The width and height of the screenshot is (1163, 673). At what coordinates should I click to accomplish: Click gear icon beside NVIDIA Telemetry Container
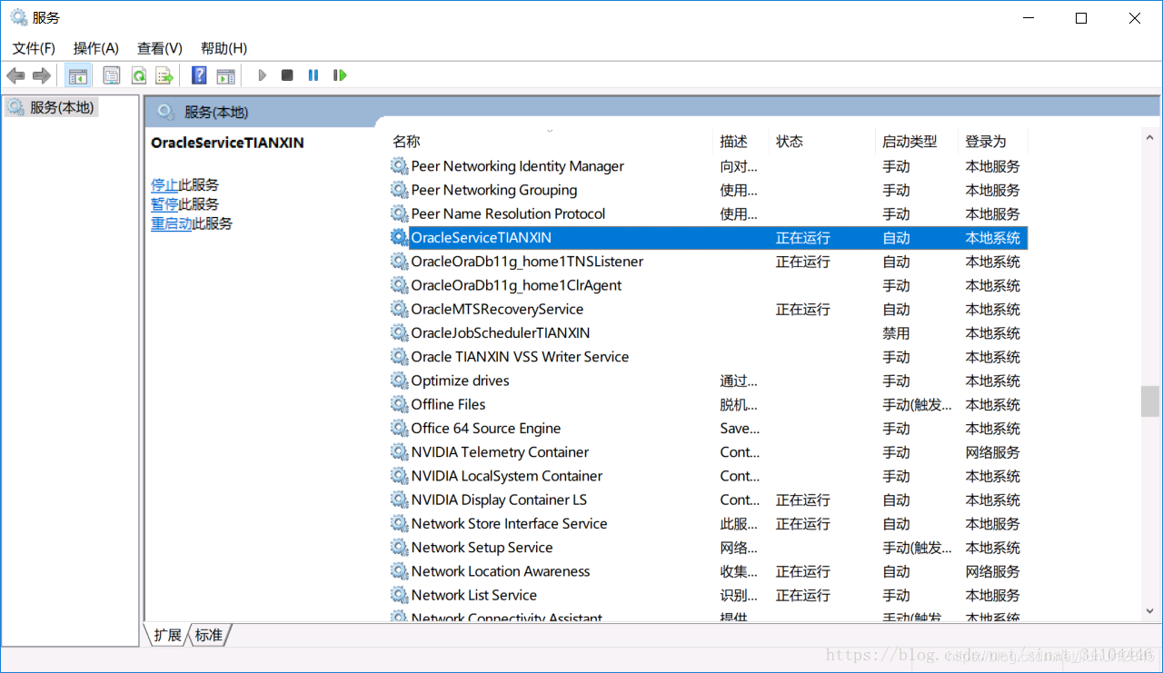(x=399, y=451)
